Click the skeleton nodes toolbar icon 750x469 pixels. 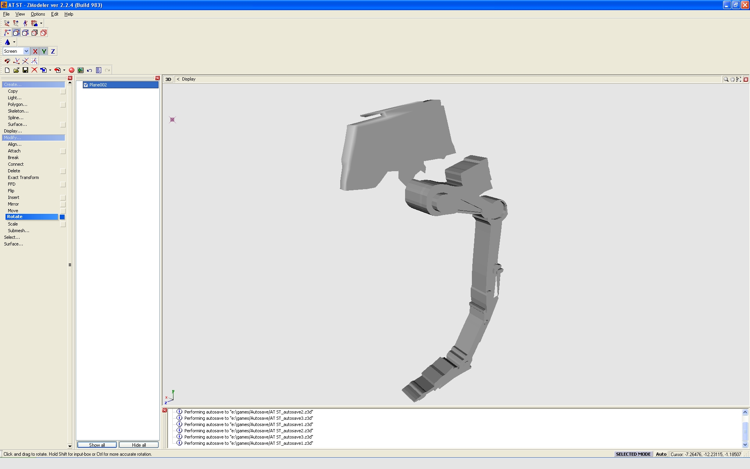pos(34,23)
